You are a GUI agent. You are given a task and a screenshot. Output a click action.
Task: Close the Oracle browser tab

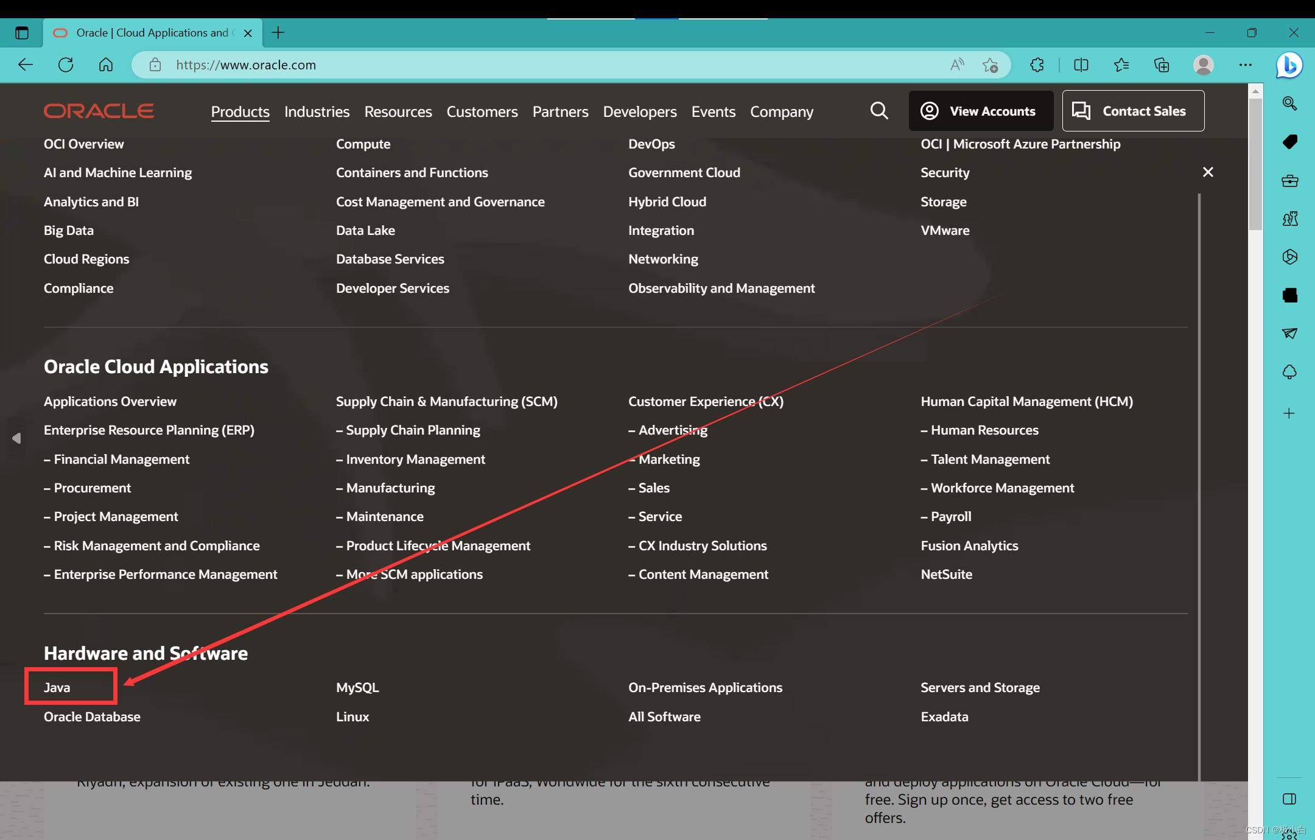[x=248, y=33]
